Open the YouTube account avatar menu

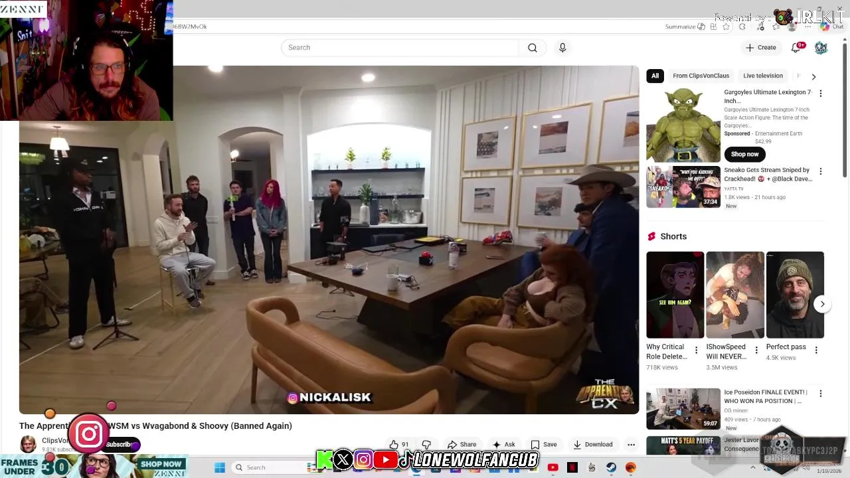[821, 48]
